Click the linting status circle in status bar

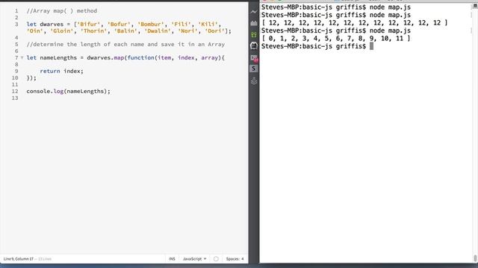pos(216,259)
